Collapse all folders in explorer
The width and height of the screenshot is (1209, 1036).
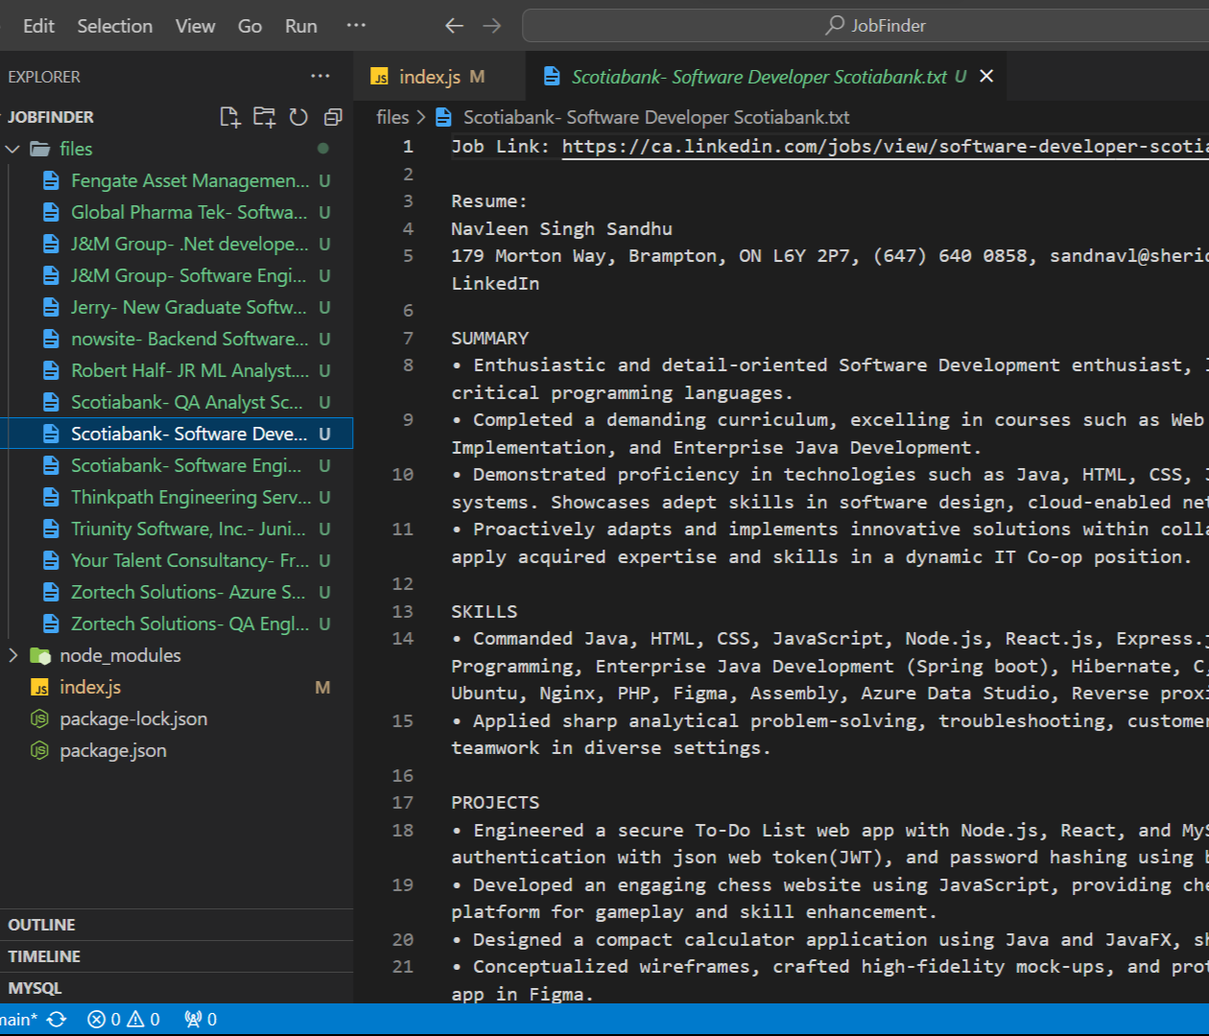coord(333,117)
